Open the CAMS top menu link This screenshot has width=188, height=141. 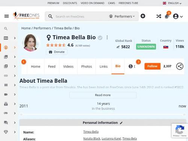coord(112,3)
